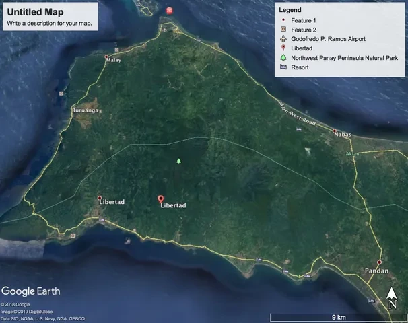Viewport: 408px width, 323px height.
Task: Click the "Libertad" label beside the dark red dot
Action: point(112,202)
